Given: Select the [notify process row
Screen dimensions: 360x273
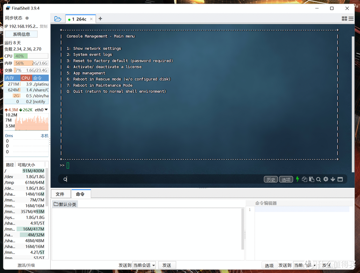Looking at the screenshot, I should [27, 102].
